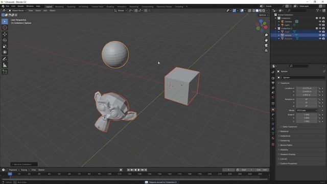327x184 pixels.
Task: Open the Render menu
Action: [20, 6]
